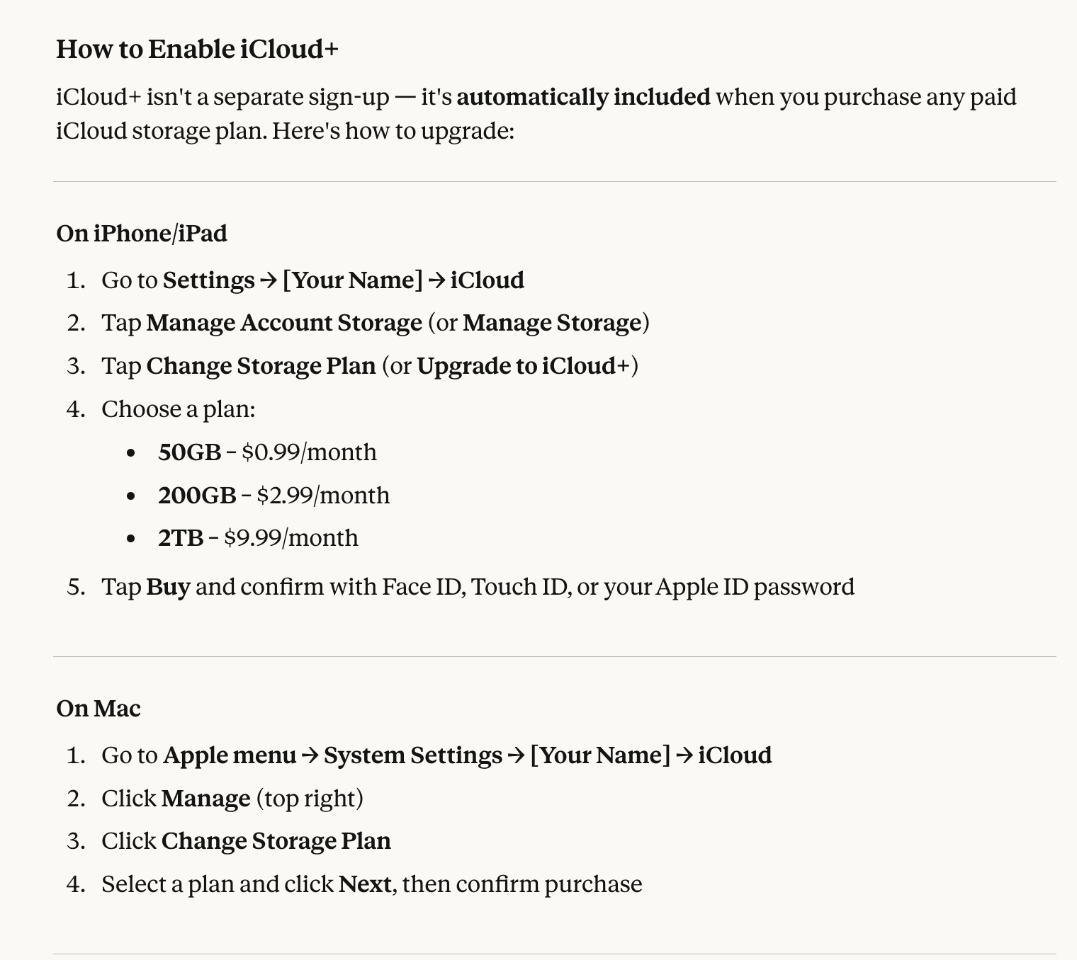The image size is (1077, 960).
Task: Click the "$9.99/month" price text
Action: (x=291, y=538)
